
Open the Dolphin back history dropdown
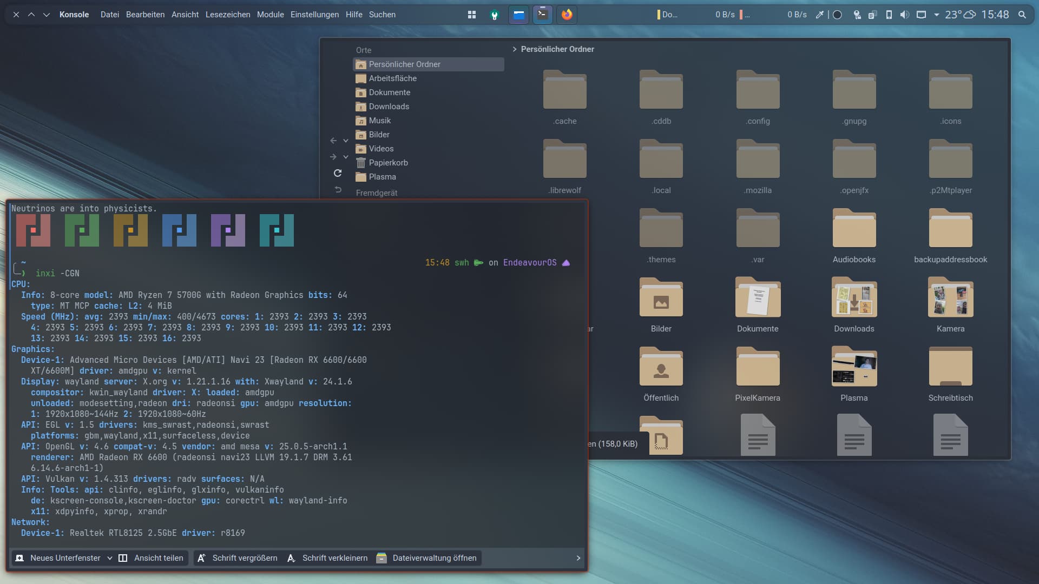[346, 141]
